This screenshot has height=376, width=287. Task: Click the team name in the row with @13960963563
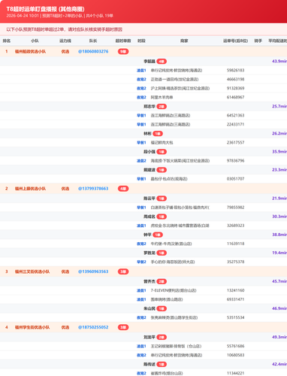tap(32, 271)
